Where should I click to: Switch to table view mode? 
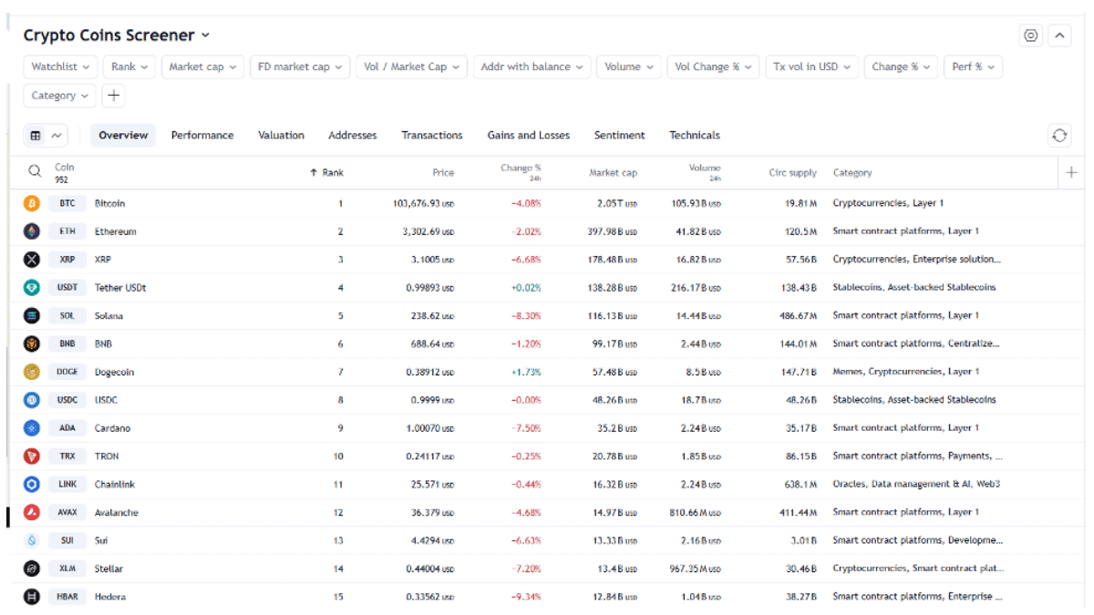pyautogui.click(x=36, y=135)
